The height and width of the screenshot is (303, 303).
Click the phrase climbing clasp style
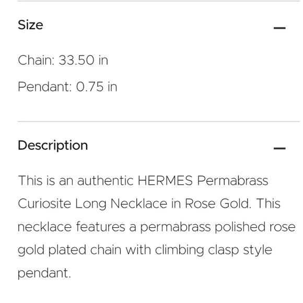coord(214,250)
